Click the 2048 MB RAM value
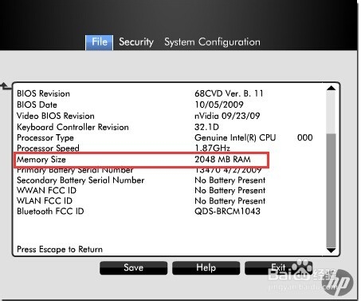This screenshot has width=361, height=301. click(x=222, y=160)
